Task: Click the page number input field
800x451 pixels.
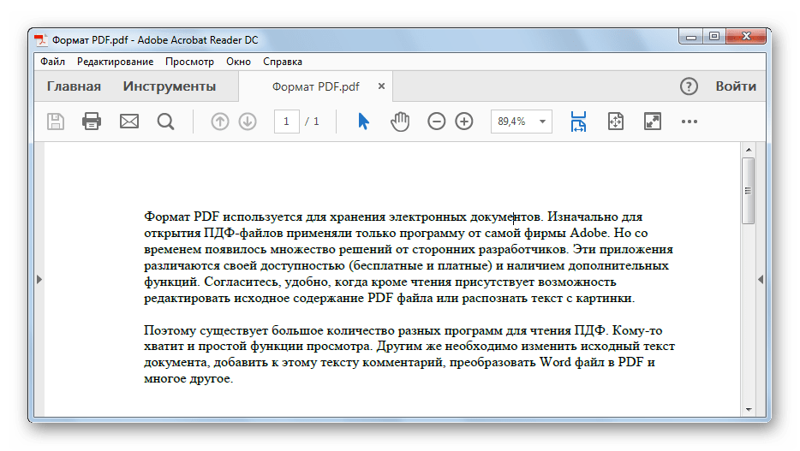Action: [x=286, y=122]
